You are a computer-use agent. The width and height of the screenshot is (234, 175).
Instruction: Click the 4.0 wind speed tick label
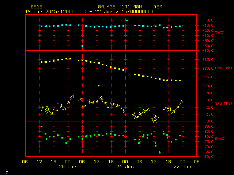(210, 93)
